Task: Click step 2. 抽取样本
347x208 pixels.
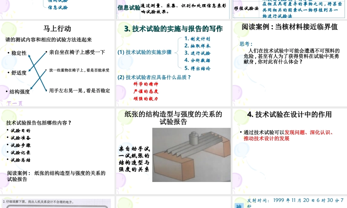Action: pos(197,46)
